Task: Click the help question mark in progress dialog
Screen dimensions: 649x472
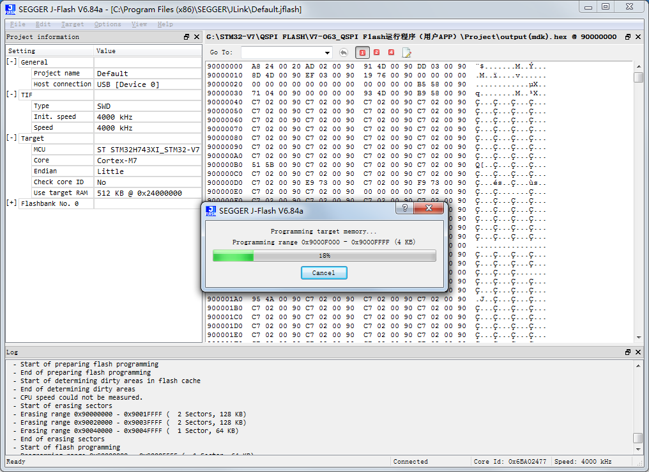Action: point(405,208)
